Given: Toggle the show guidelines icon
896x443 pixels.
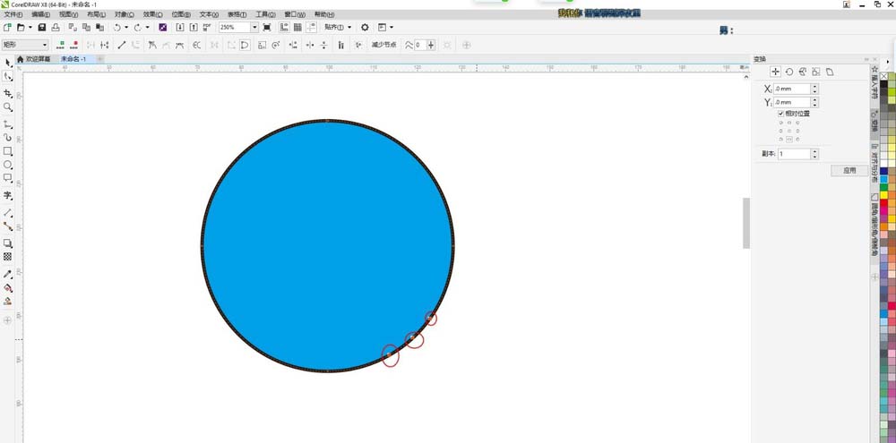Looking at the screenshot, I should 312,28.
